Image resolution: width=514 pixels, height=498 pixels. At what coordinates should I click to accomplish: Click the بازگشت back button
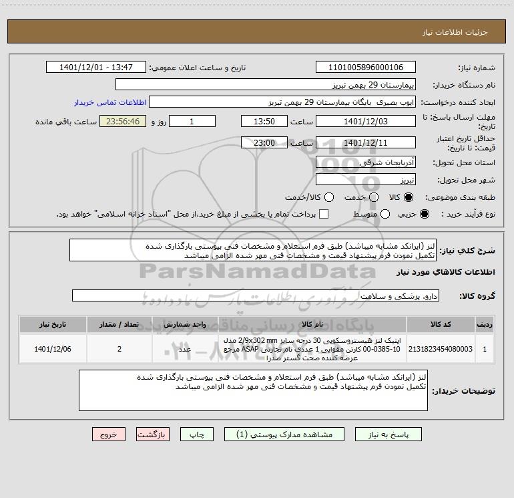pyautogui.click(x=153, y=434)
